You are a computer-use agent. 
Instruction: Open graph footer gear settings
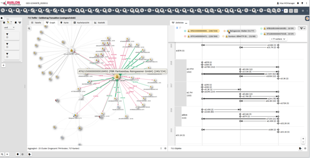[165, 148]
